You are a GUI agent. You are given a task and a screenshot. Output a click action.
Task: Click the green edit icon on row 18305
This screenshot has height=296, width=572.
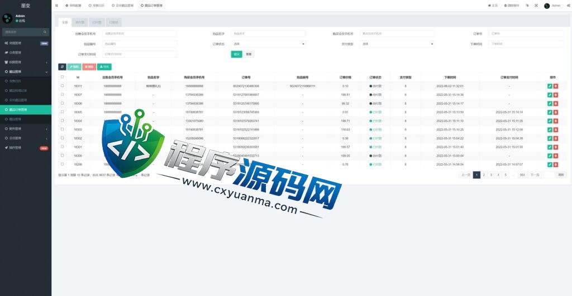coord(550,112)
